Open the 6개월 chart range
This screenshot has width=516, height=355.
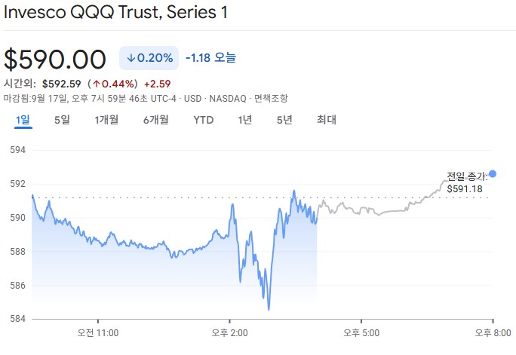155,120
